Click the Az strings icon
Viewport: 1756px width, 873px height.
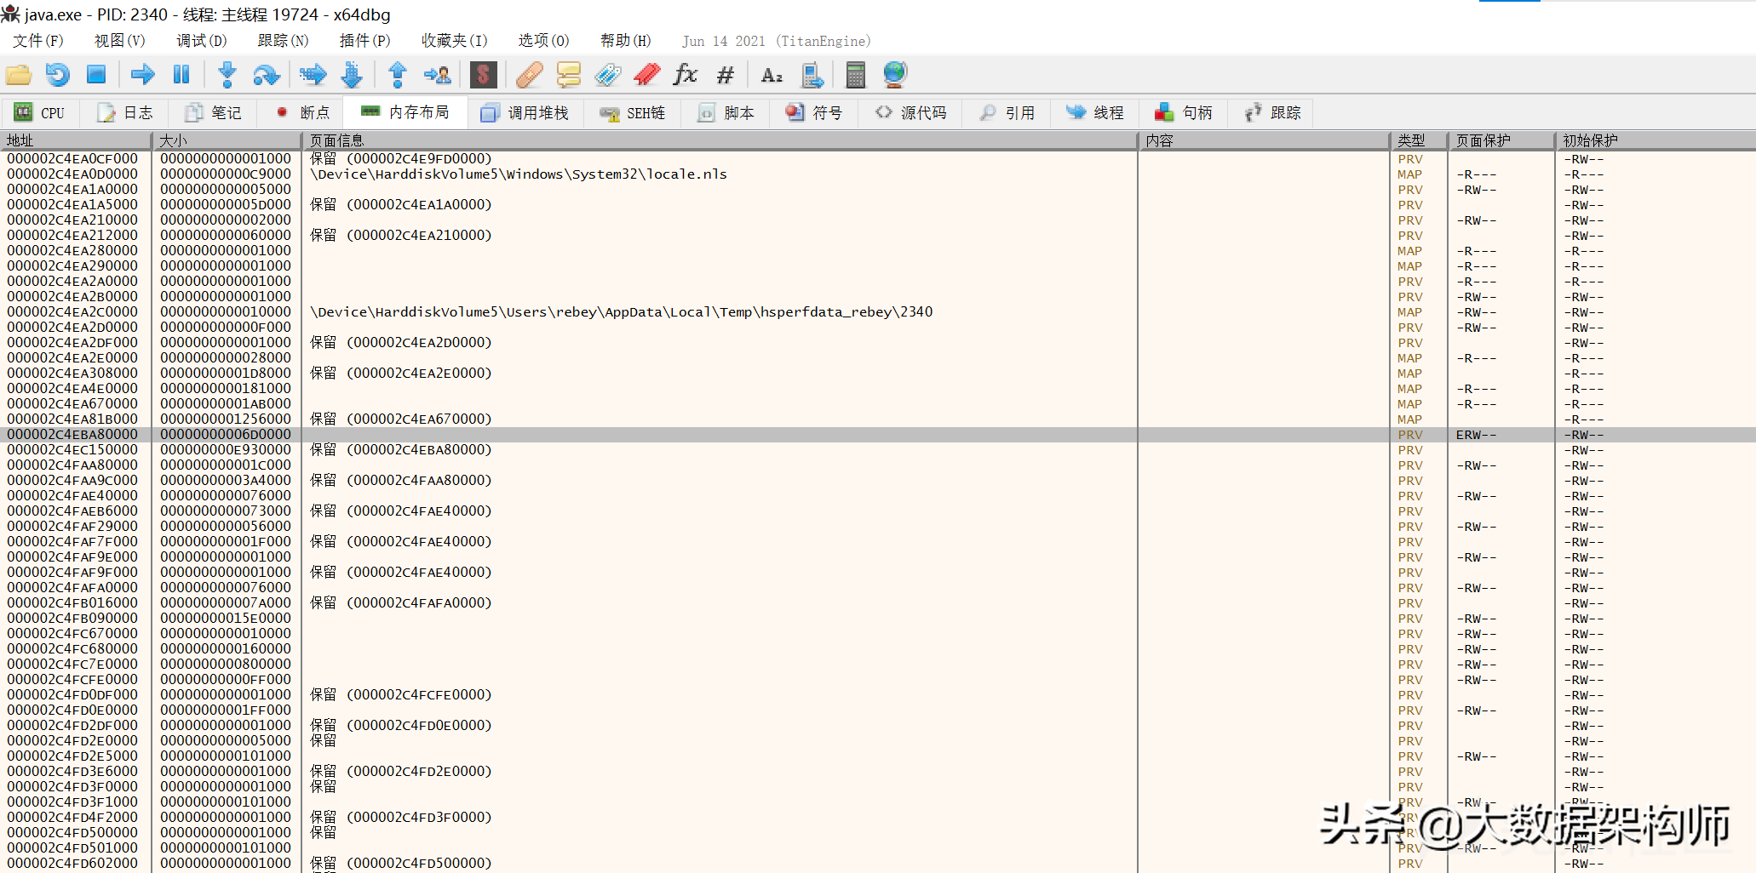pos(772,75)
